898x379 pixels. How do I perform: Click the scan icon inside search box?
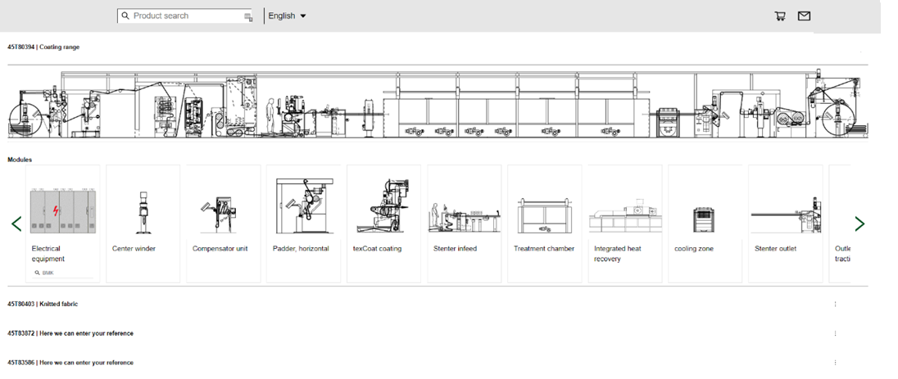pyautogui.click(x=248, y=16)
